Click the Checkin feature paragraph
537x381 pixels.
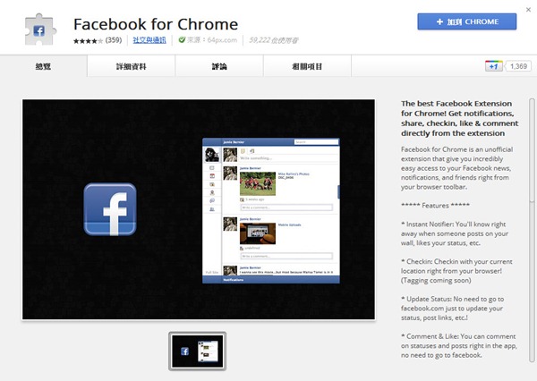point(456,271)
